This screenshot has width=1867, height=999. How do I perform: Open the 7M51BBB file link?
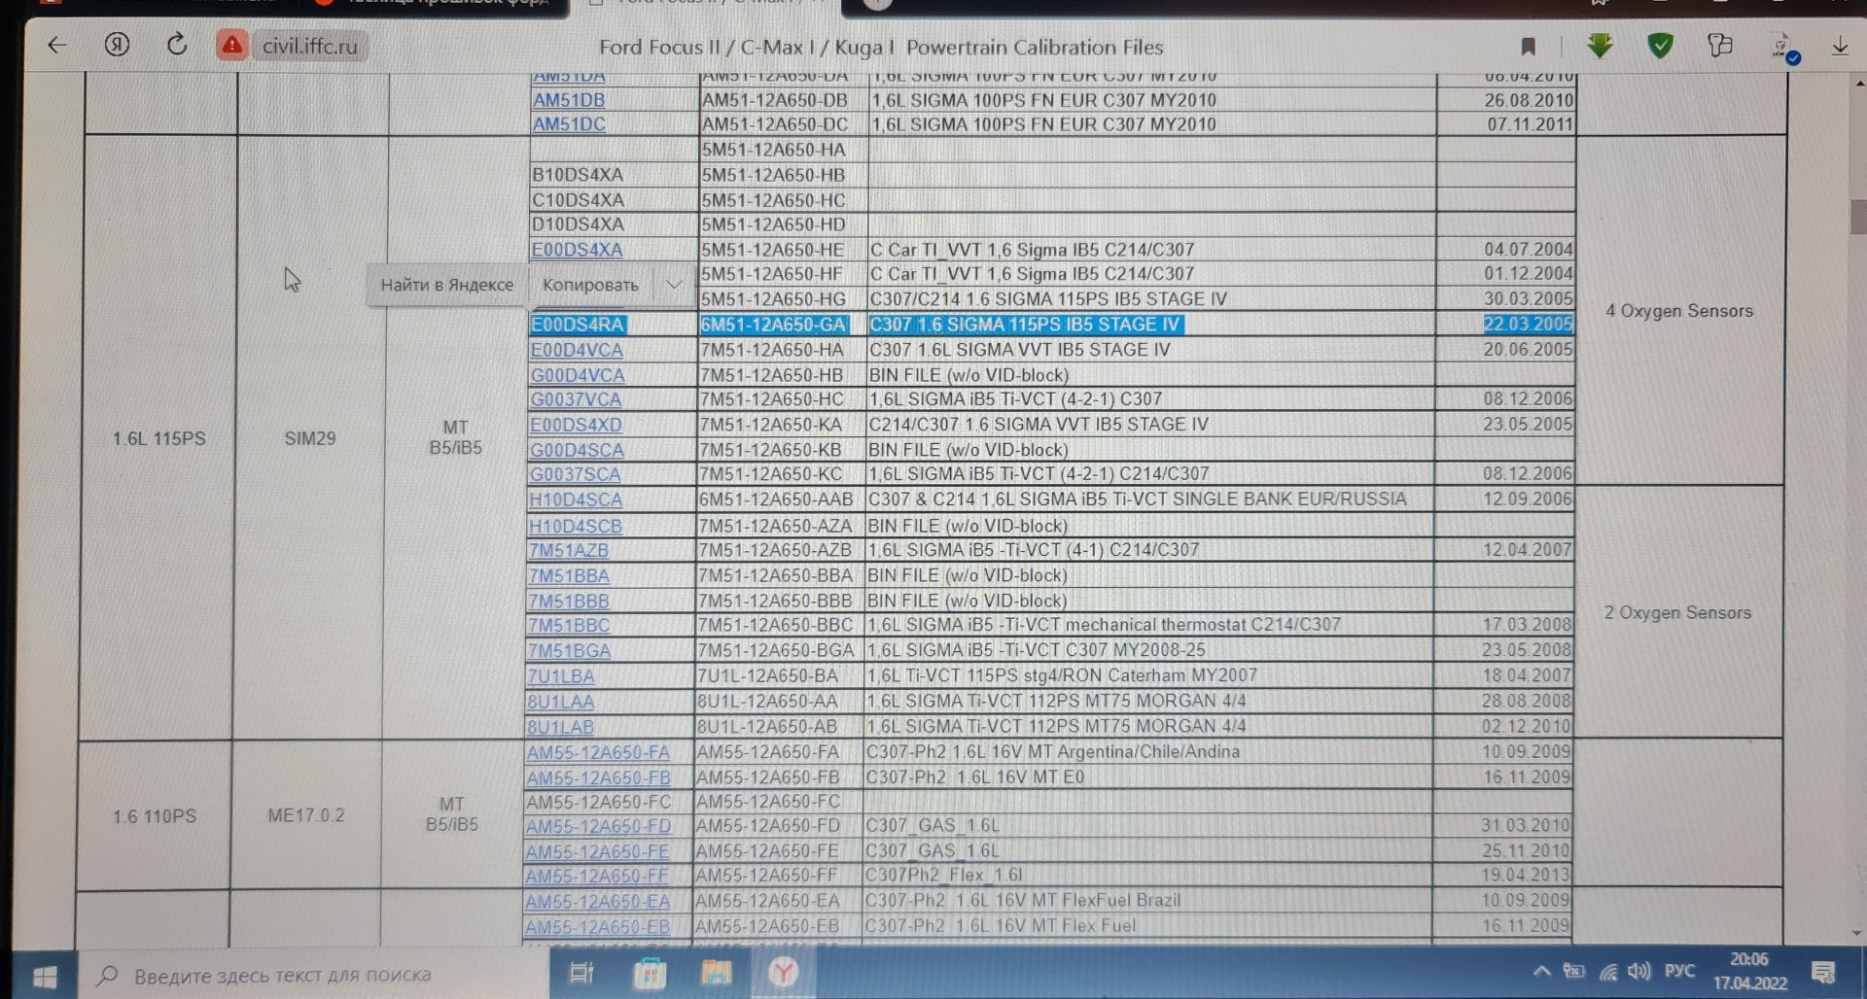(x=569, y=601)
